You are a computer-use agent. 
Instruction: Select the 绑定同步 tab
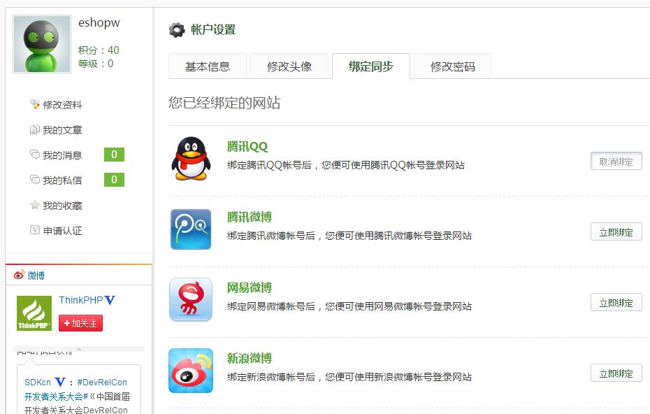click(371, 66)
